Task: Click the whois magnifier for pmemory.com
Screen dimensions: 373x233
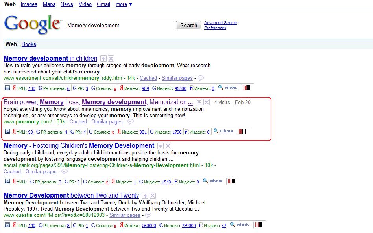Action: 216,131
